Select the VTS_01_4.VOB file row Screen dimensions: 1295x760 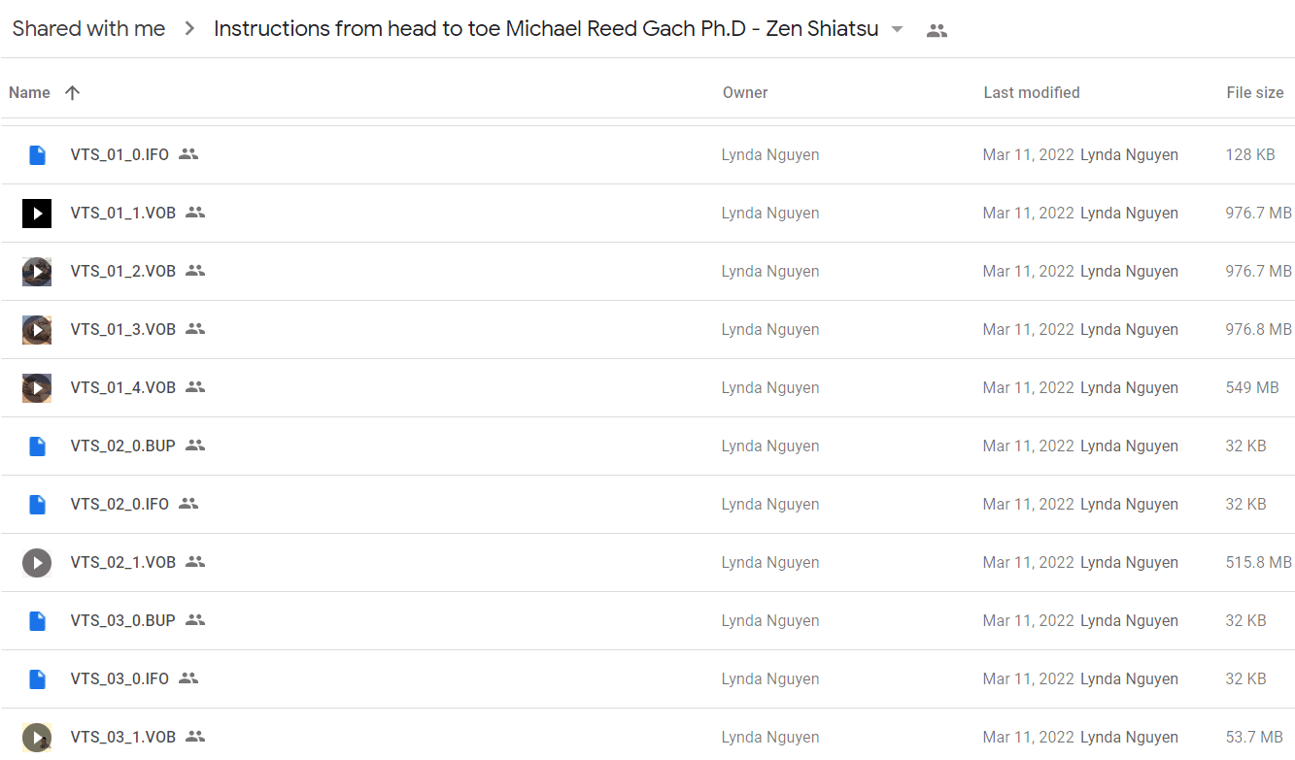(647, 387)
